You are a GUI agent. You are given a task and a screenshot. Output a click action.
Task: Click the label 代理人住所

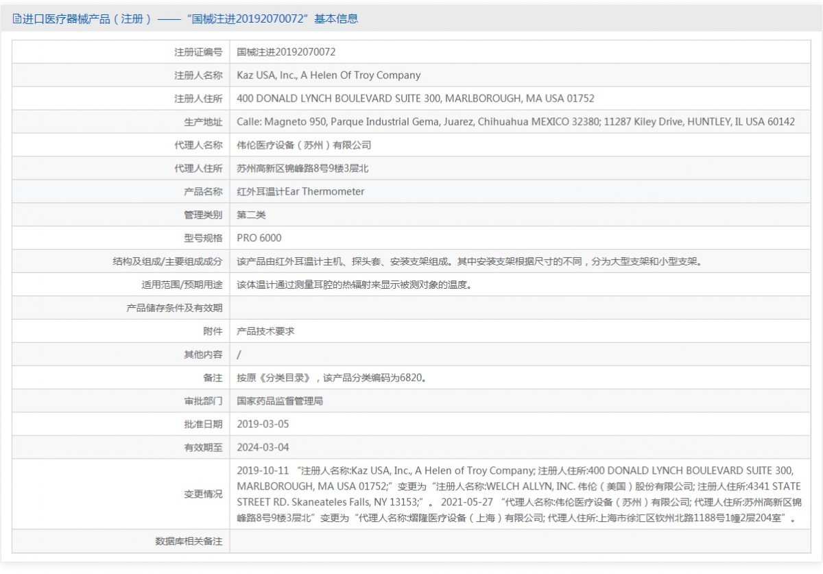click(198, 169)
